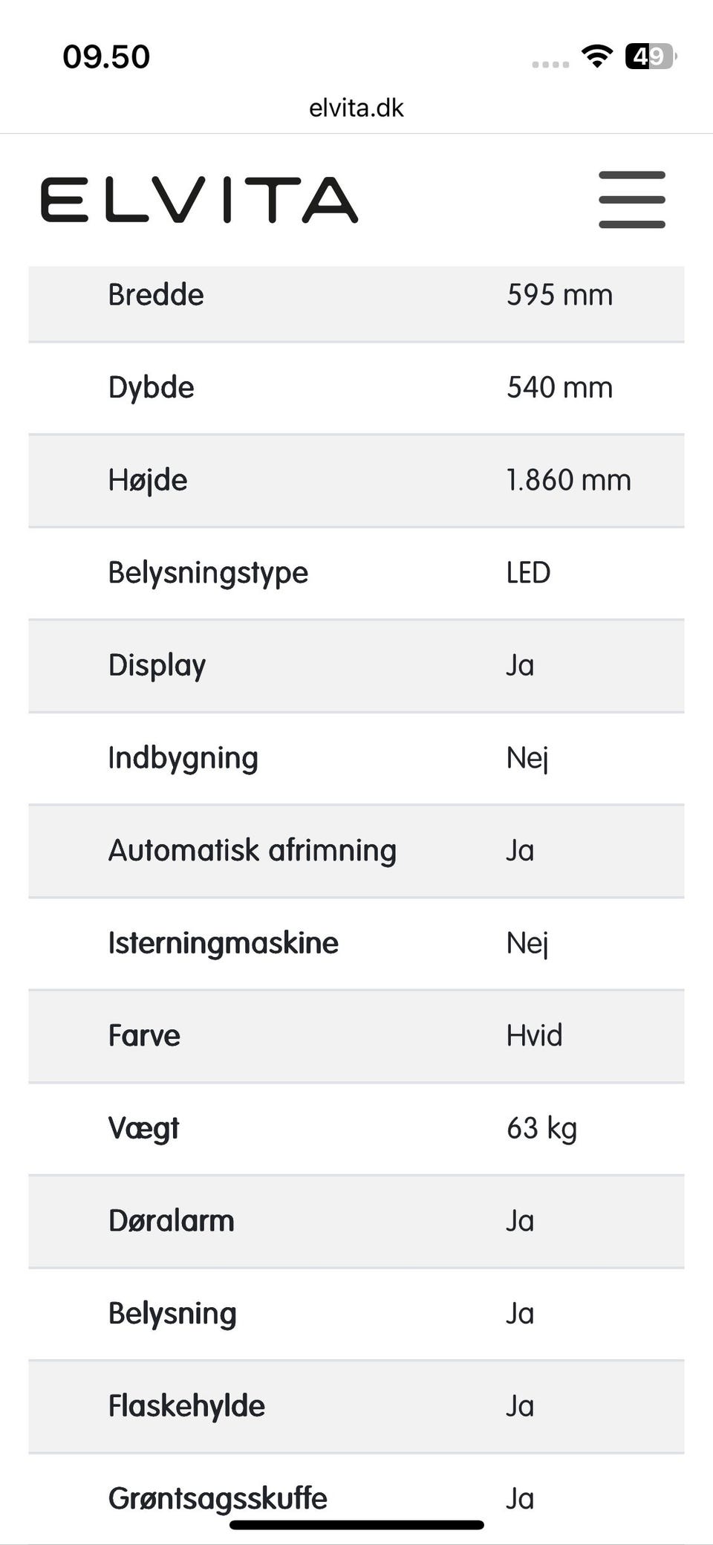The image size is (713, 1545).
Task: Select the Bredde specification row
Action: [x=356, y=296]
